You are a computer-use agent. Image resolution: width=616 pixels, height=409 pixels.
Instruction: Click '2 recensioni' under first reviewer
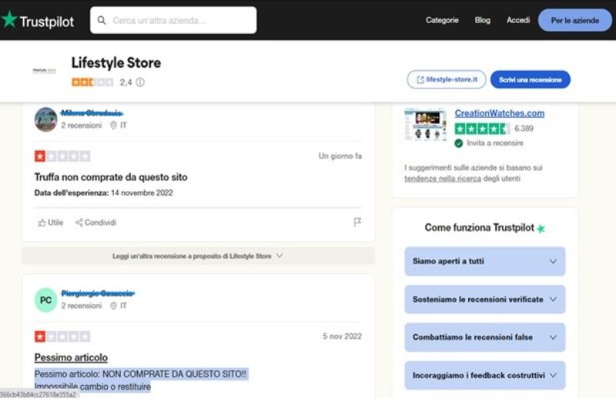[x=82, y=126]
